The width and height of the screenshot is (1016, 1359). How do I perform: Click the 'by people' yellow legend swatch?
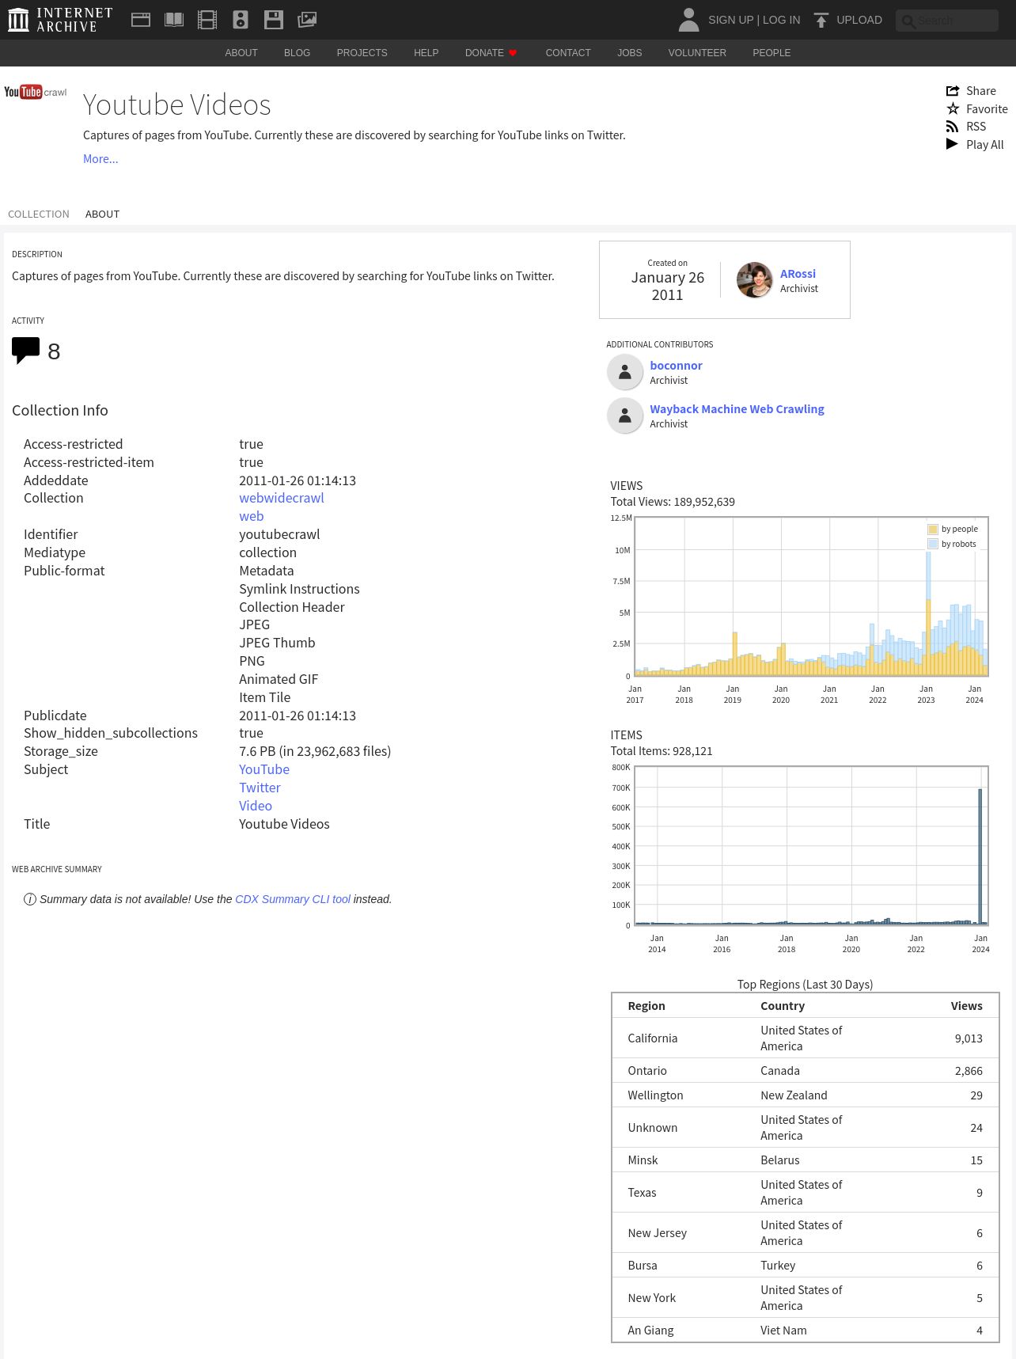click(x=933, y=530)
